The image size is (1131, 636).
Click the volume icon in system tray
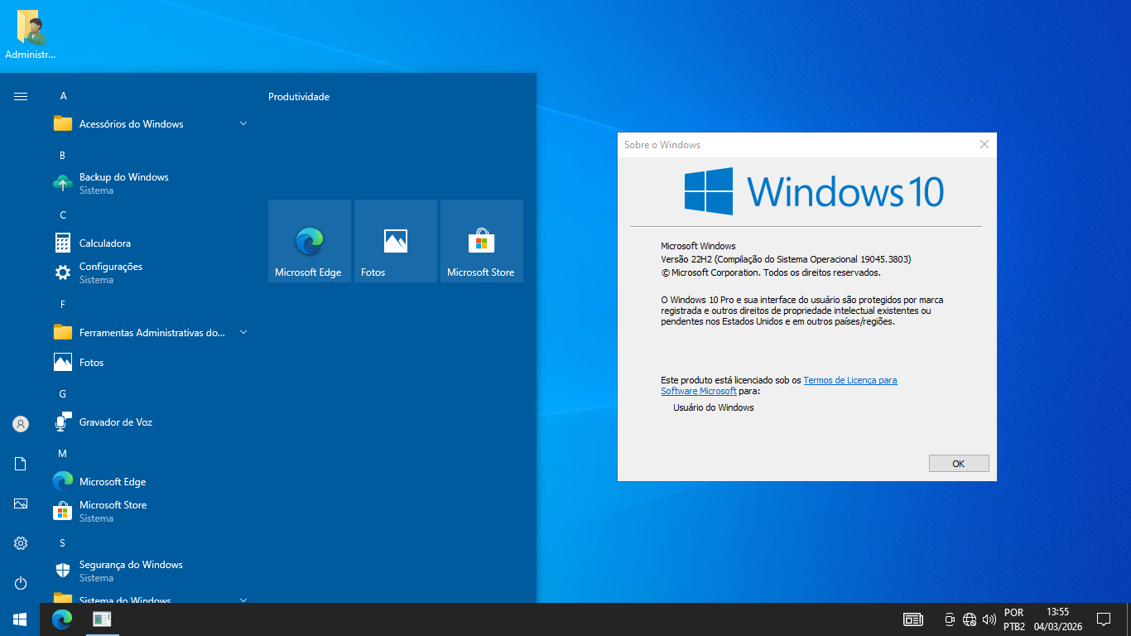point(989,619)
